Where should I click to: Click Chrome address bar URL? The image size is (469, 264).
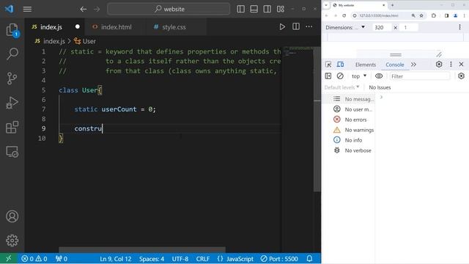click(379, 15)
